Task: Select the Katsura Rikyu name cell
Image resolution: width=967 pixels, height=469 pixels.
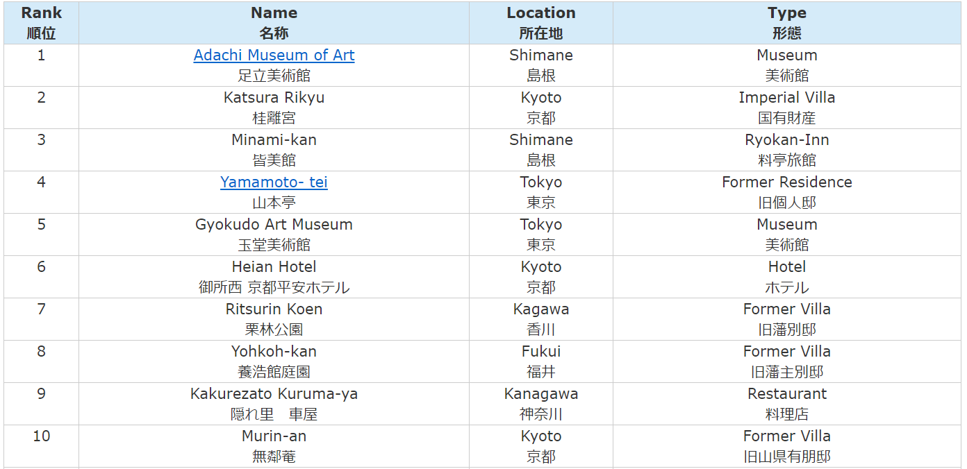Action: [274, 108]
